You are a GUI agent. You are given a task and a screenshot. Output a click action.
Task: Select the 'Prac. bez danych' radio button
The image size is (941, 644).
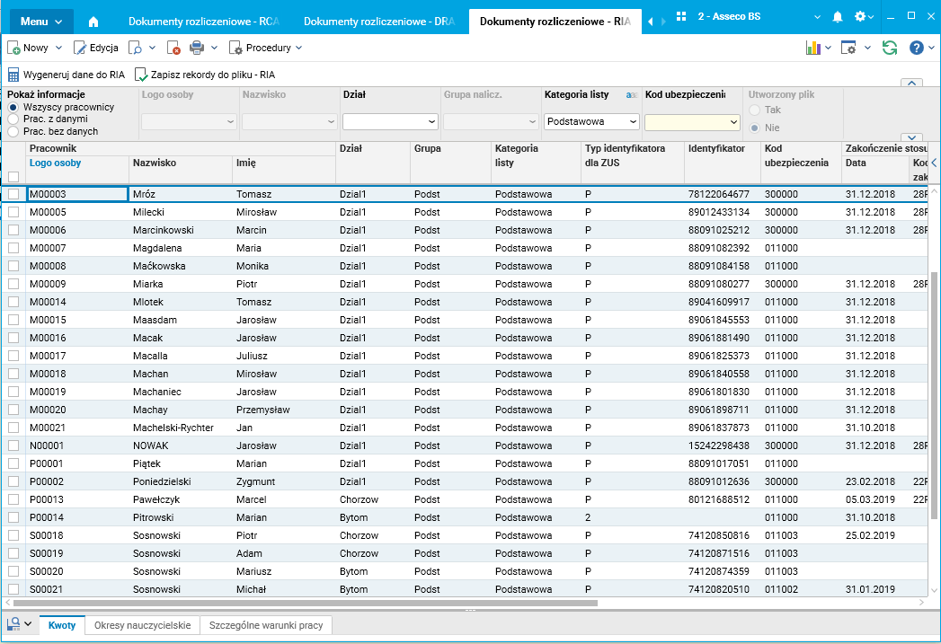pos(13,131)
